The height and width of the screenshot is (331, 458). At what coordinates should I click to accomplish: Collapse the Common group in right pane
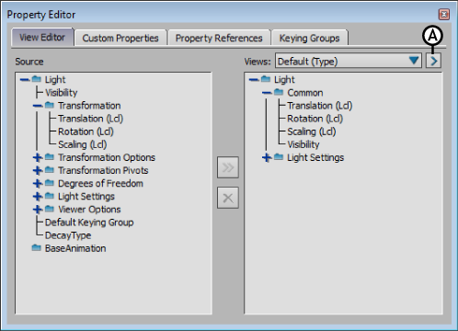point(267,93)
